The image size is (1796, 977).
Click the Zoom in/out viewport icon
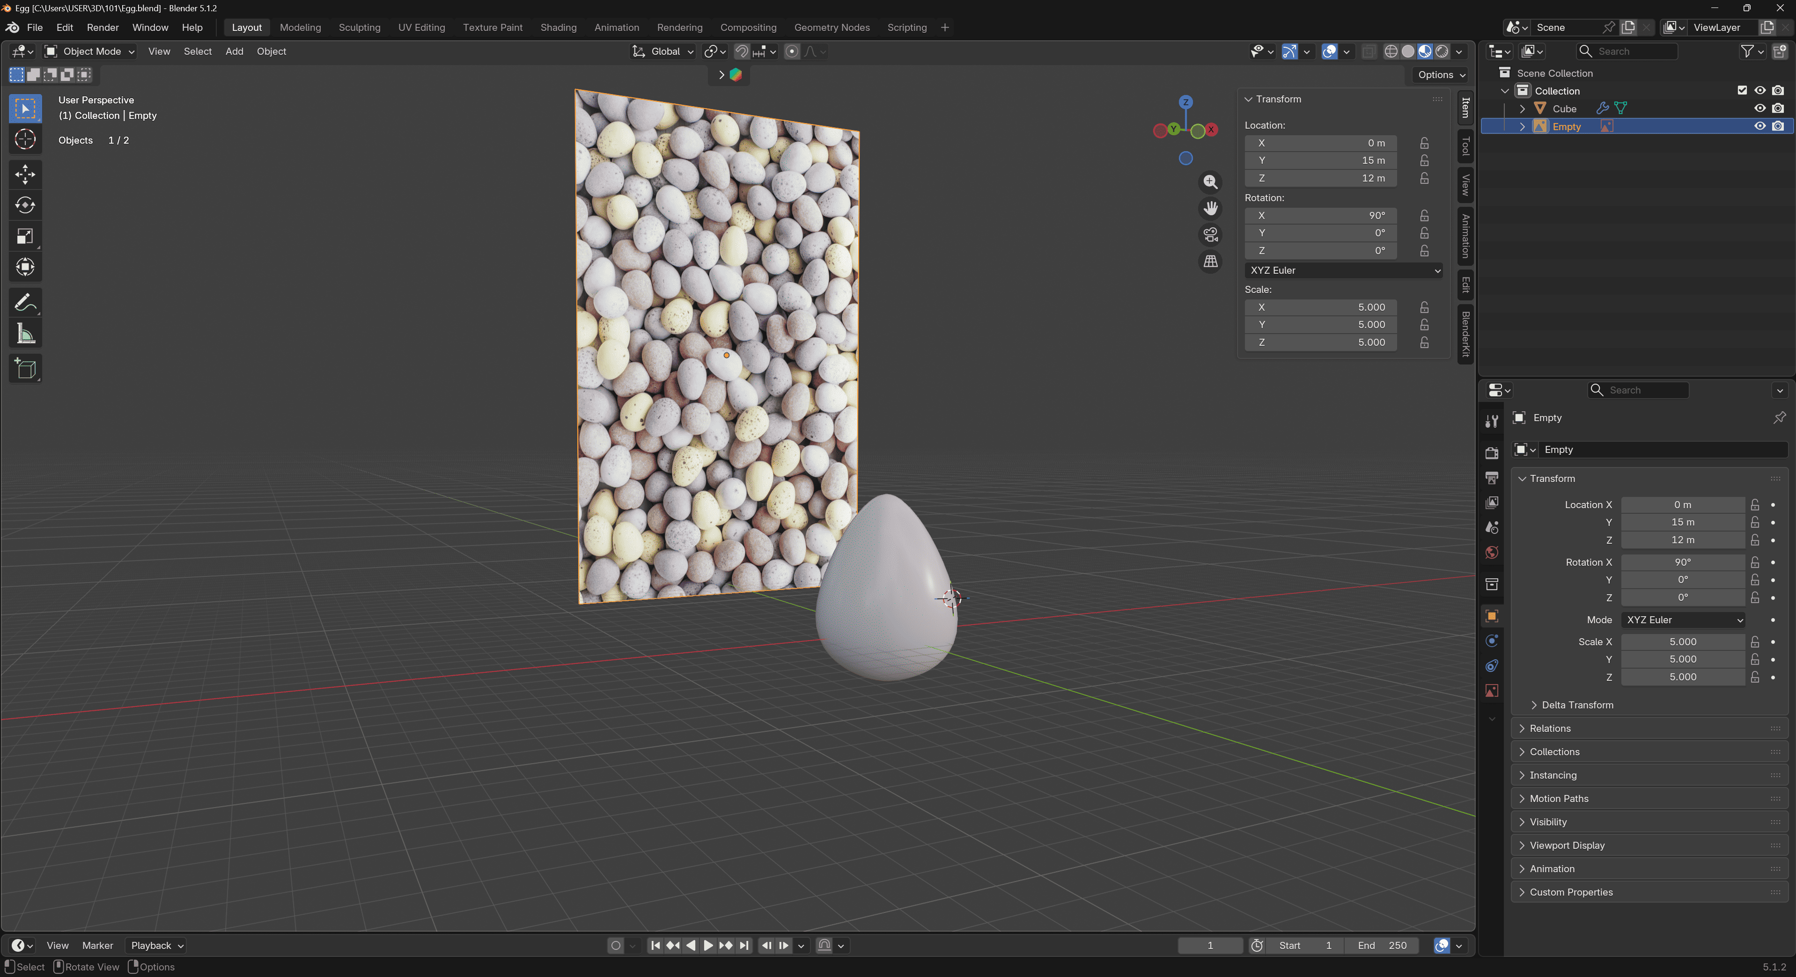coord(1210,182)
